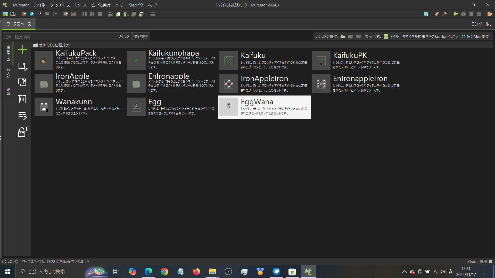The width and height of the screenshot is (495, 278).
Task: Click the lock element code icon in the sidebar
Action: [x=23, y=132]
